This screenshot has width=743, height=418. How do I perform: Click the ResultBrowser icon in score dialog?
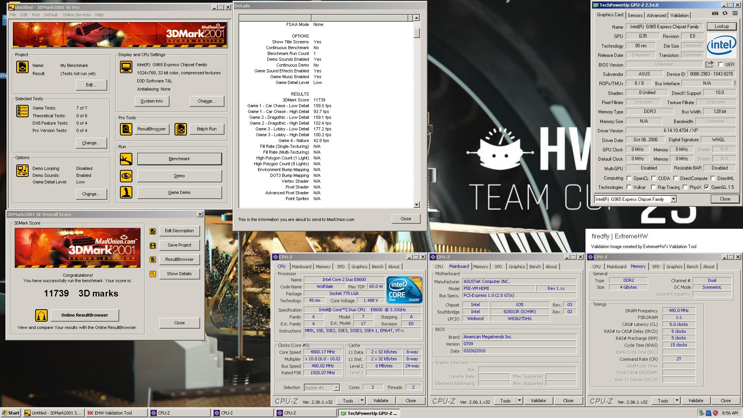coord(153,260)
